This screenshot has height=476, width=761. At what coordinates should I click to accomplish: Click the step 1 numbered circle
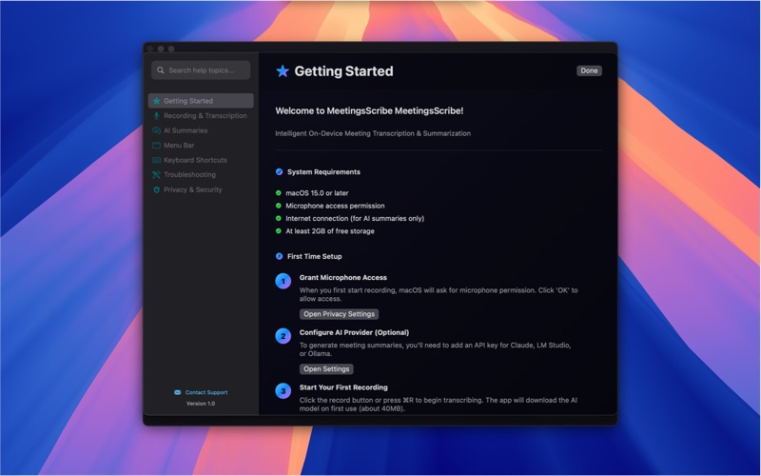[283, 281]
